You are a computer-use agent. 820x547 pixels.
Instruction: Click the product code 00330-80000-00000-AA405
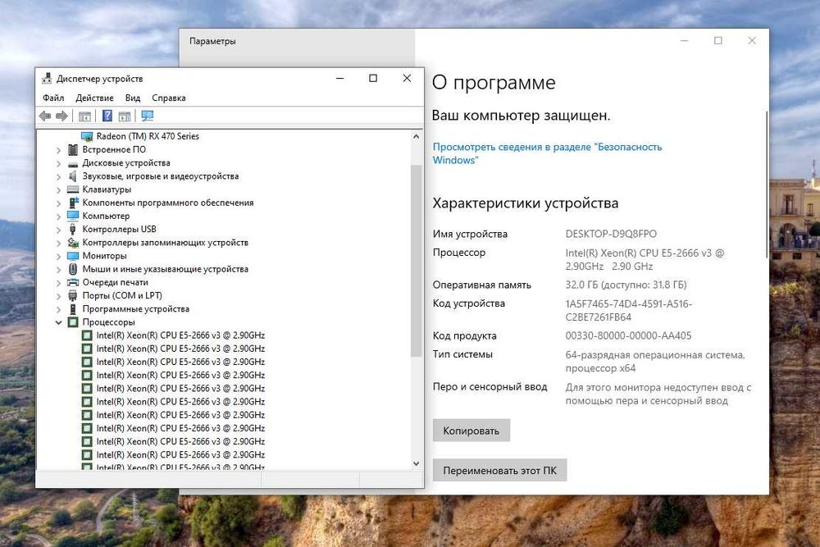(628, 335)
